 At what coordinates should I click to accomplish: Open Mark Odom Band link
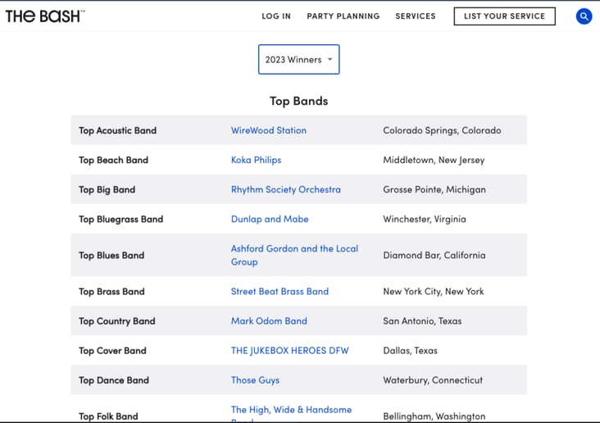pyautogui.click(x=269, y=321)
